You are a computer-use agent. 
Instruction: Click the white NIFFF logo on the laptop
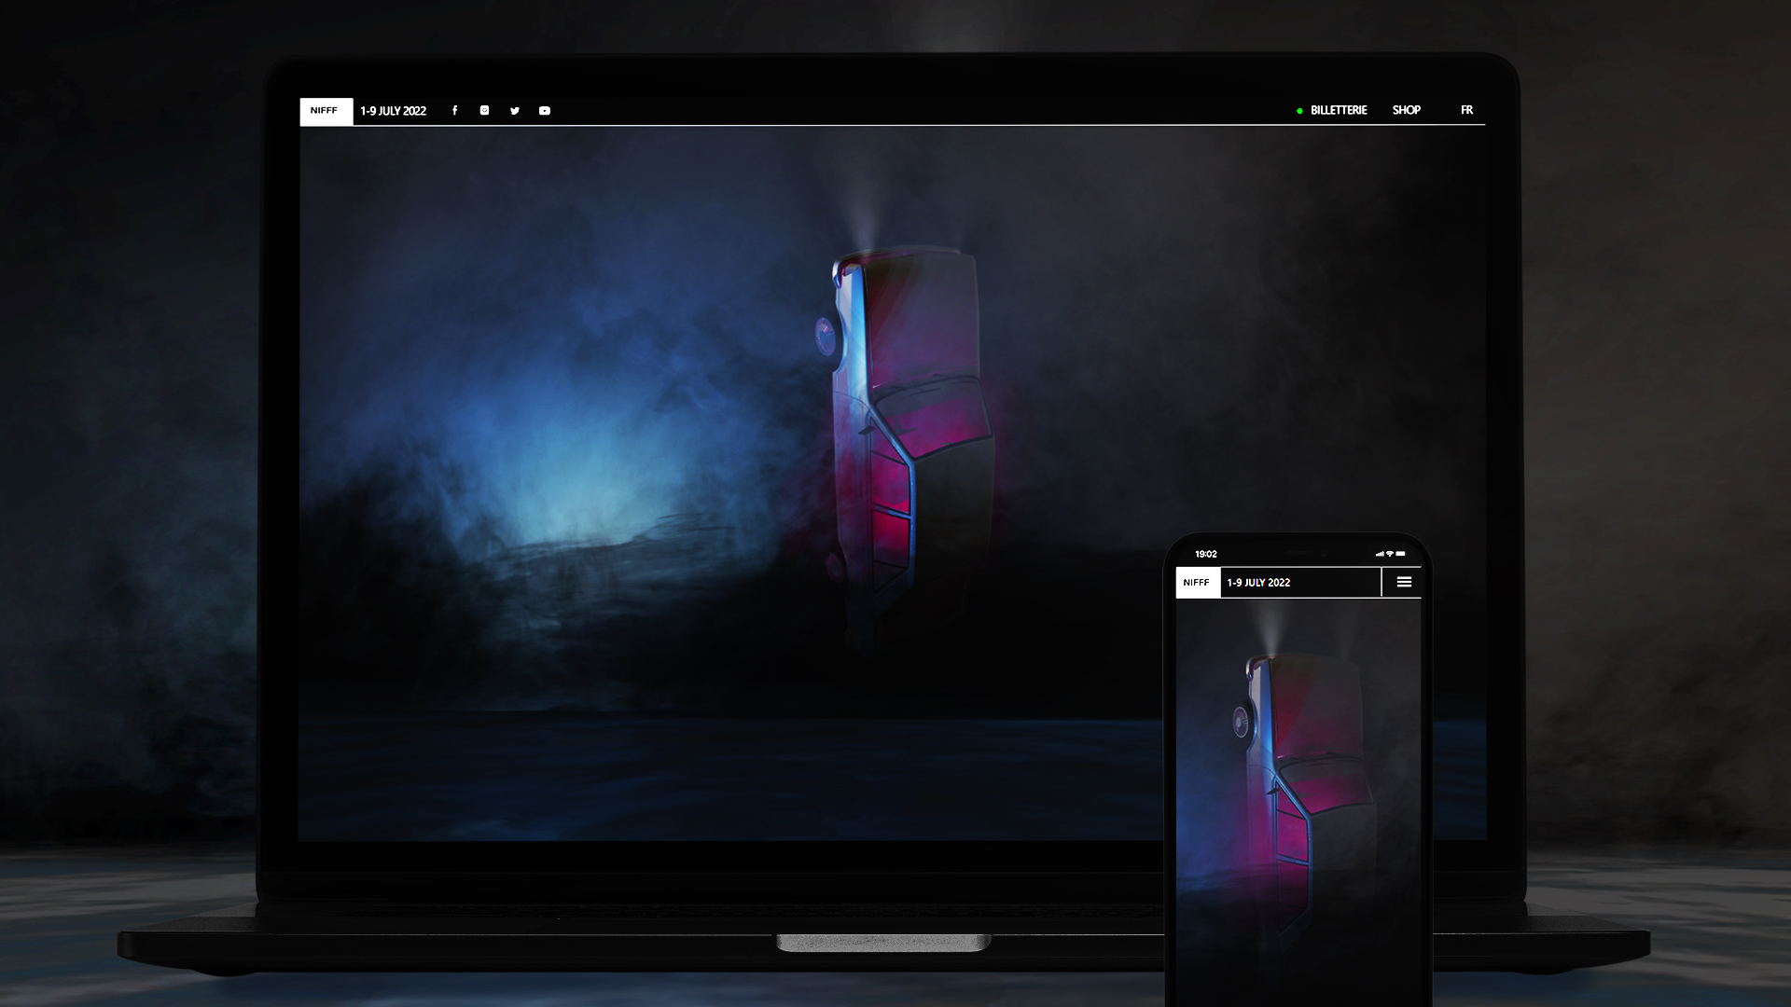[x=325, y=111]
